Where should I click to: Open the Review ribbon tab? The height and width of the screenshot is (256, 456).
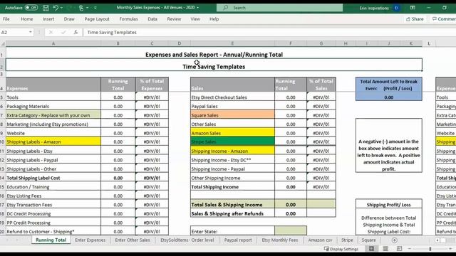[174, 19]
